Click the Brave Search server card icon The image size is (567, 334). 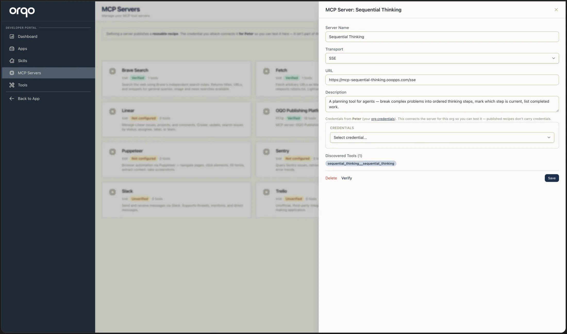point(112,71)
